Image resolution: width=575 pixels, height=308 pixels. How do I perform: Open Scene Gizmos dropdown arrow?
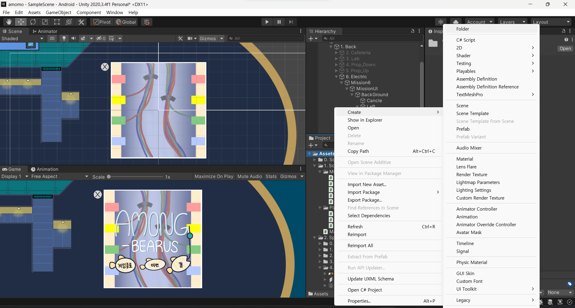pos(222,38)
